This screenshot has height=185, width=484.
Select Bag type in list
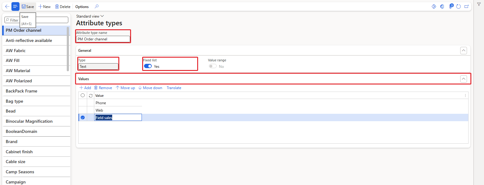pos(36,101)
